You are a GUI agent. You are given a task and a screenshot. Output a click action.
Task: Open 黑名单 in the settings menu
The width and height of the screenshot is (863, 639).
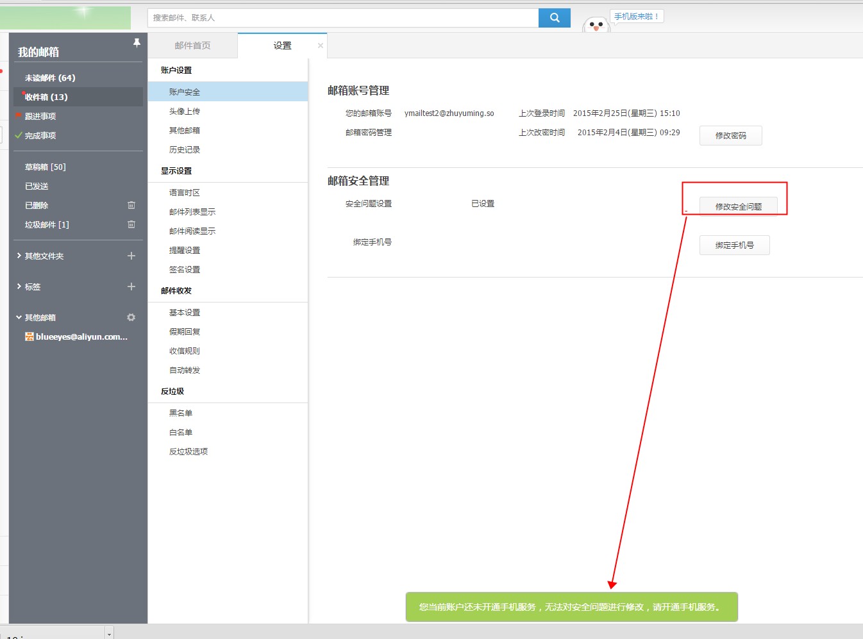(x=181, y=413)
